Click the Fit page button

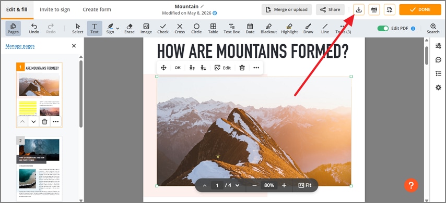coord(305,185)
